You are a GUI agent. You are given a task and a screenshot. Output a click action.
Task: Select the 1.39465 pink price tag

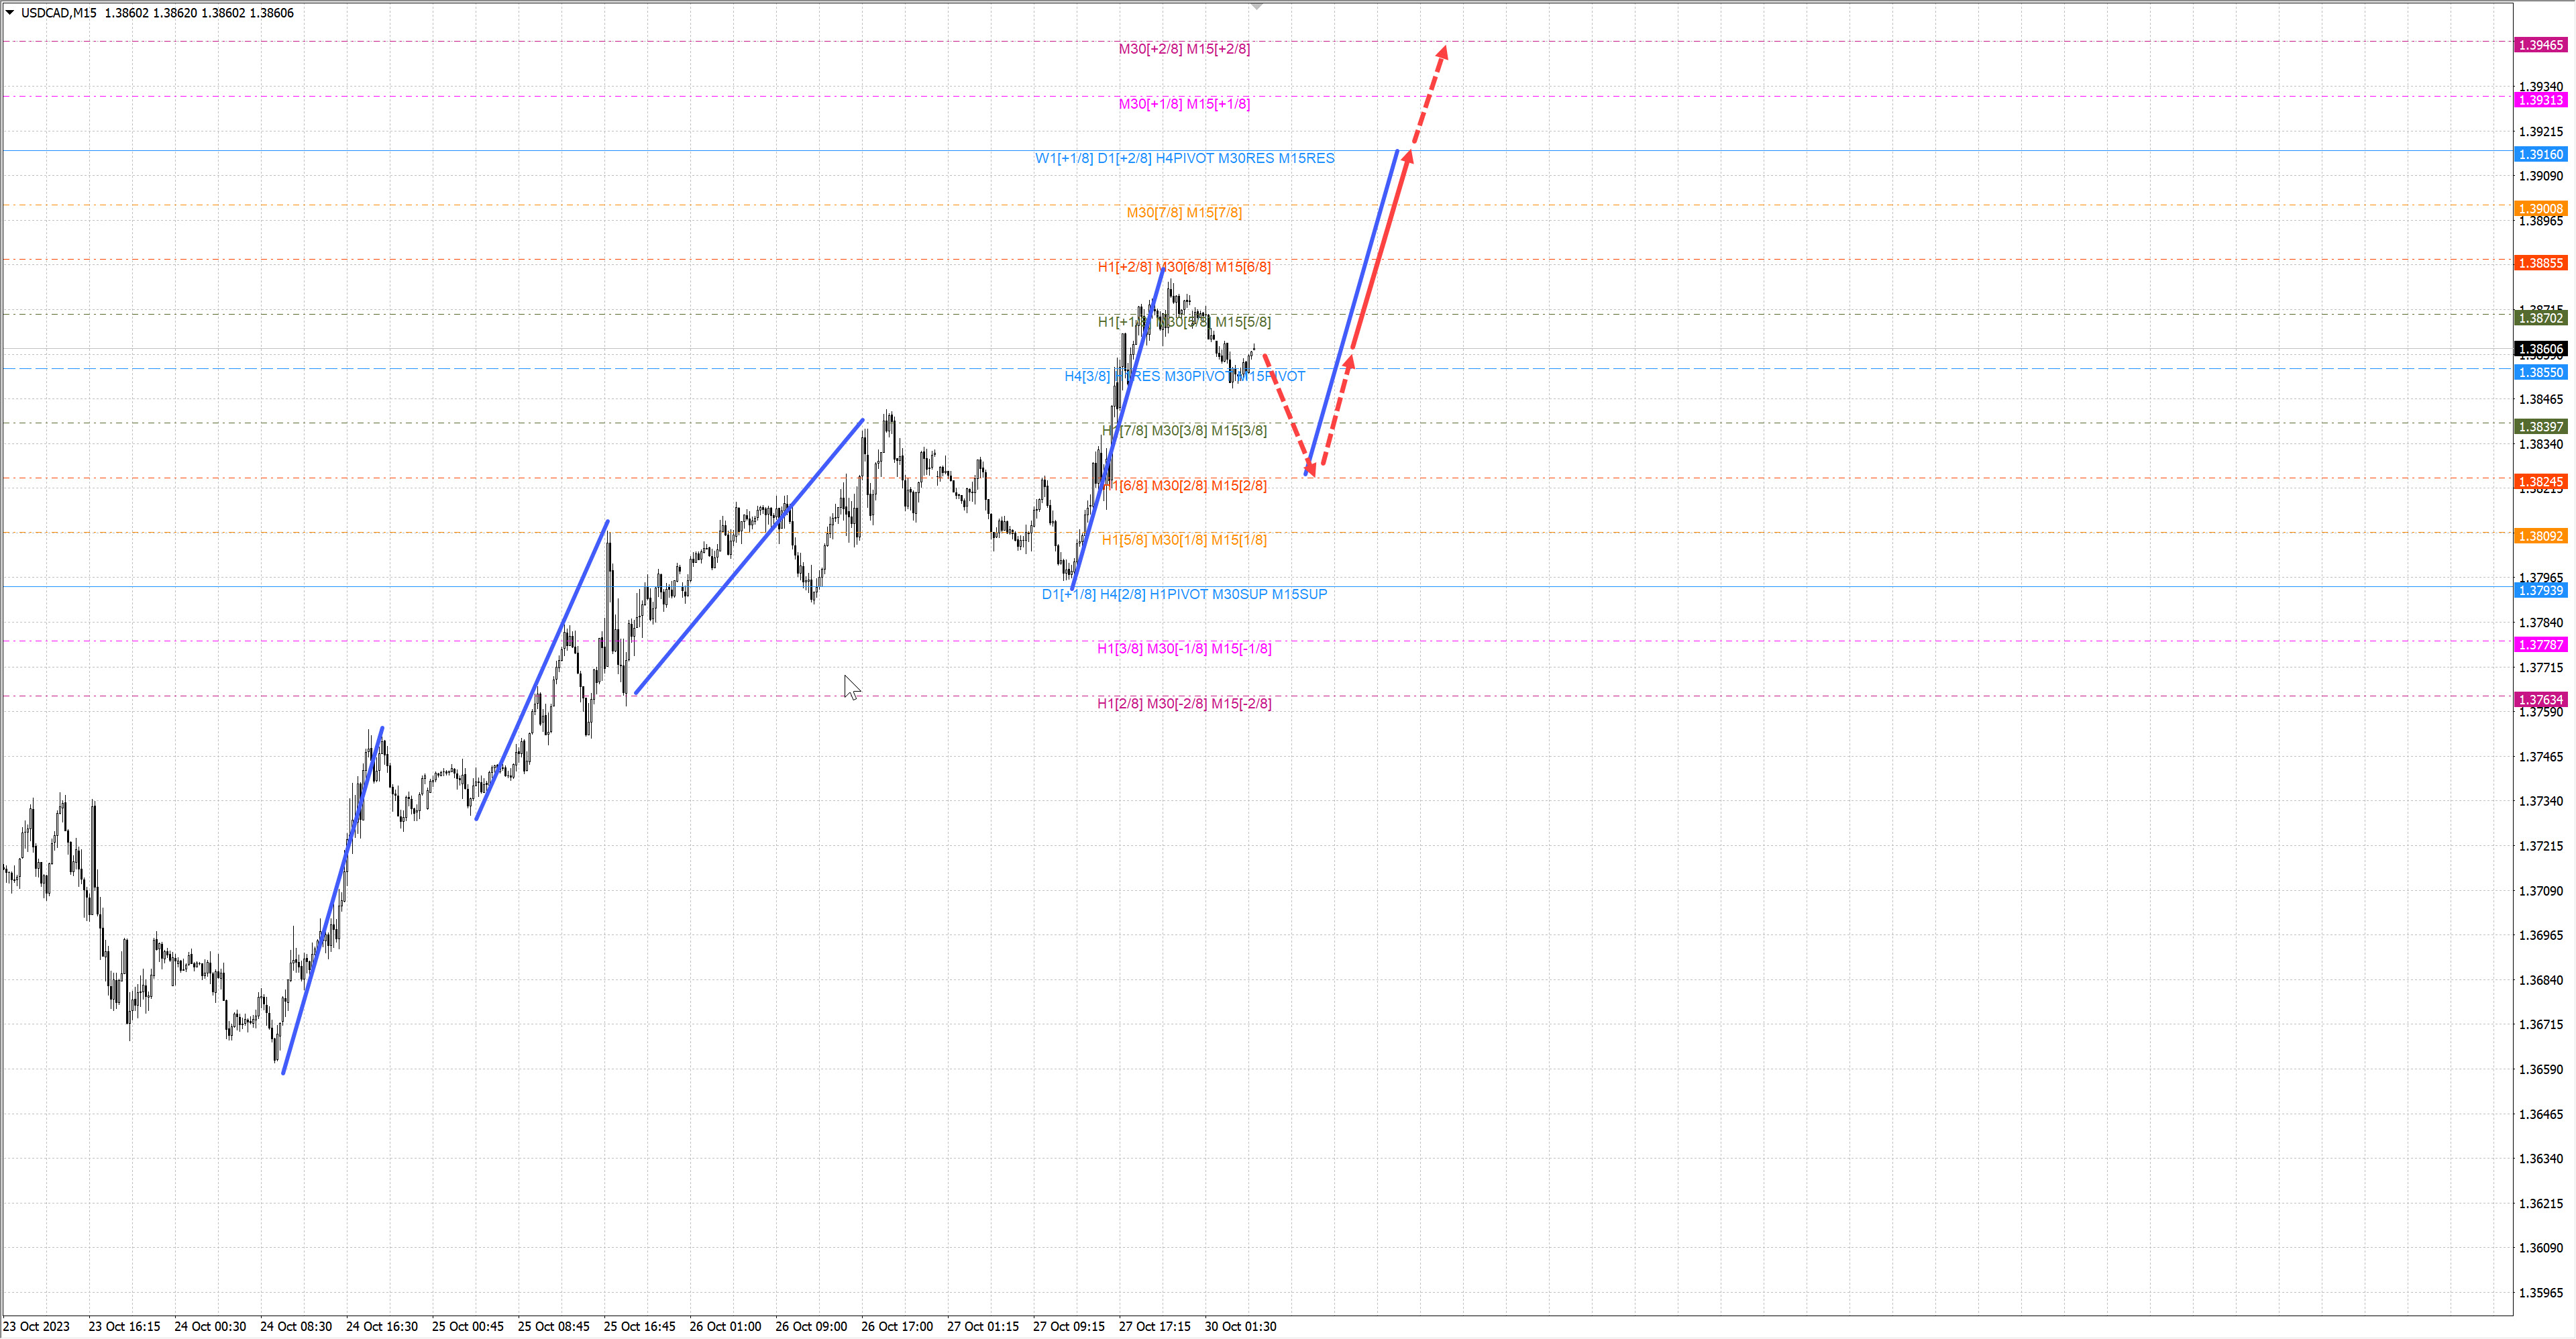point(2540,45)
